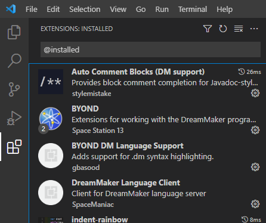Viewport: 266px width, 223px height.
Task: Click the BYOND extension pack count badge
Action: pyautogui.click(x=44, y=129)
